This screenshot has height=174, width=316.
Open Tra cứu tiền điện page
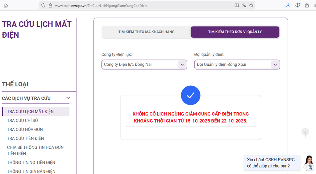25,138
